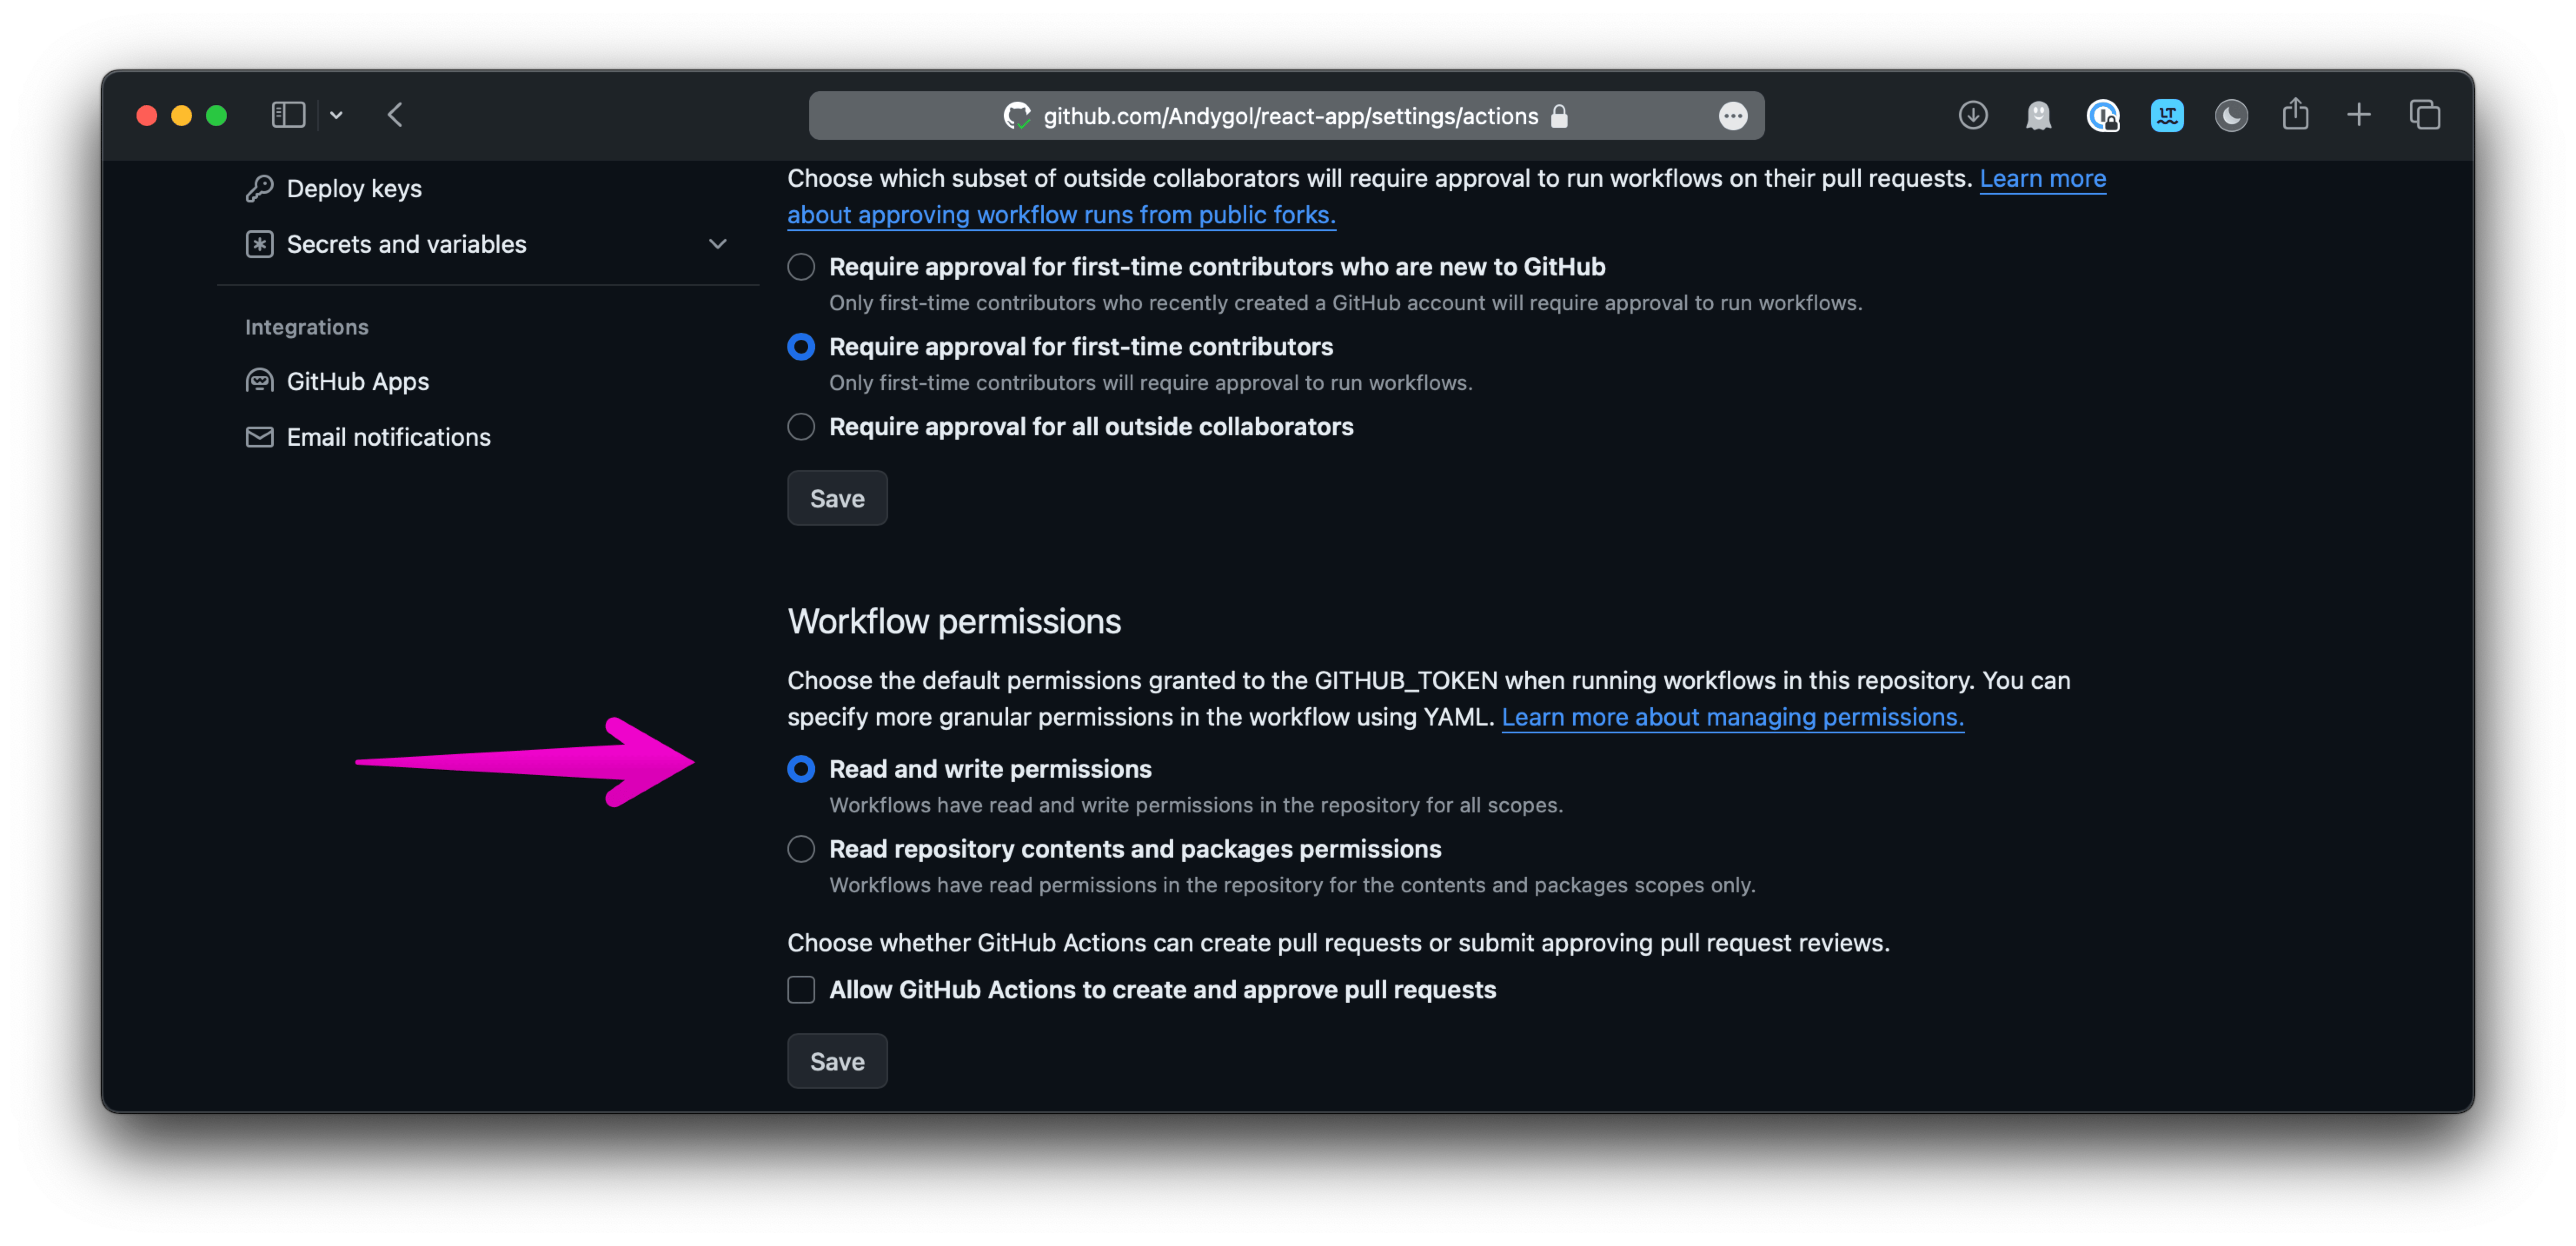Toggle dark mode via the moon extension icon
The image size is (2576, 1246).
(2231, 115)
